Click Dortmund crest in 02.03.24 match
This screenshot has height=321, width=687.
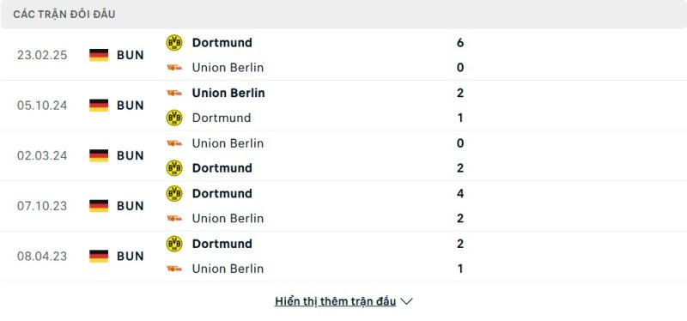pyautogui.click(x=174, y=167)
